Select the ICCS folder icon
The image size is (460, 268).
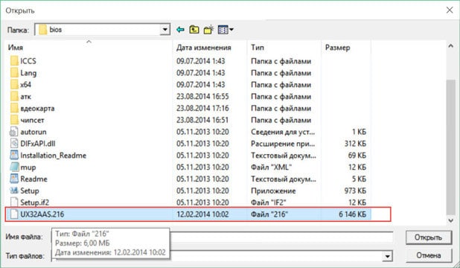pyautogui.click(x=14, y=61)
